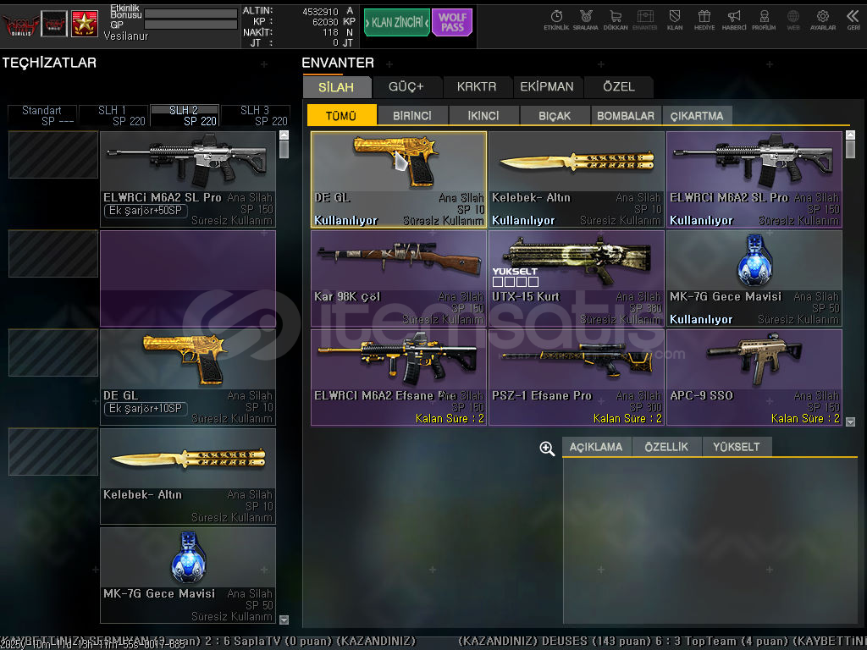Click the magnifier zoom icon near AÇIKLAMA
Screen dimensions: 867x650
547,449
